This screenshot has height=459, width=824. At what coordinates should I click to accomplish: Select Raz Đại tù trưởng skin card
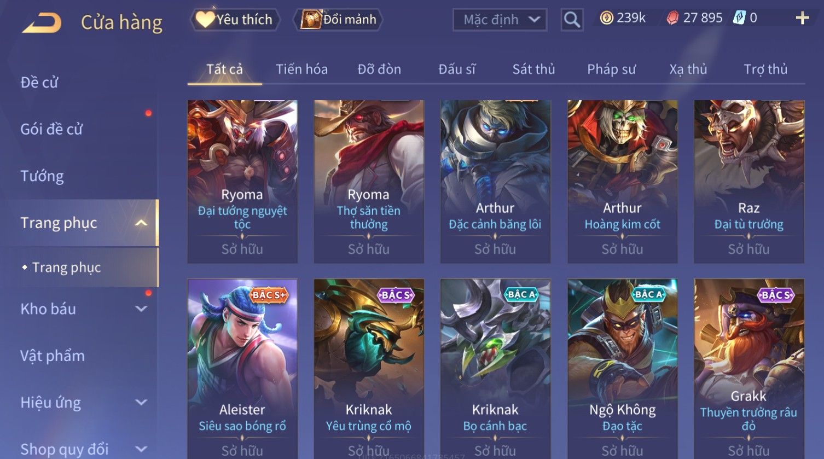(x=749, y=182)
